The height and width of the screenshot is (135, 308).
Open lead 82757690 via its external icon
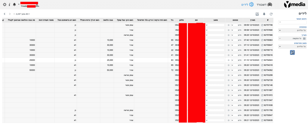point(262,30)
